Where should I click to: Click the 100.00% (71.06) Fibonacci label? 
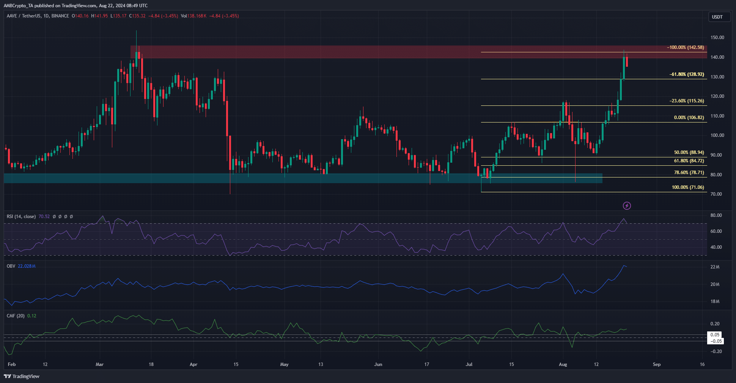point(688,187)
